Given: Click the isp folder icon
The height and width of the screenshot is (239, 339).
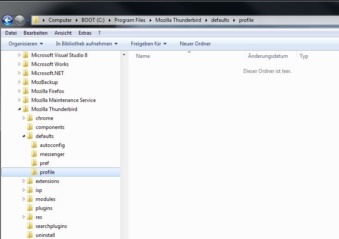Looking at the screenshot, I should pyautogui.click(x=30, y=190).
